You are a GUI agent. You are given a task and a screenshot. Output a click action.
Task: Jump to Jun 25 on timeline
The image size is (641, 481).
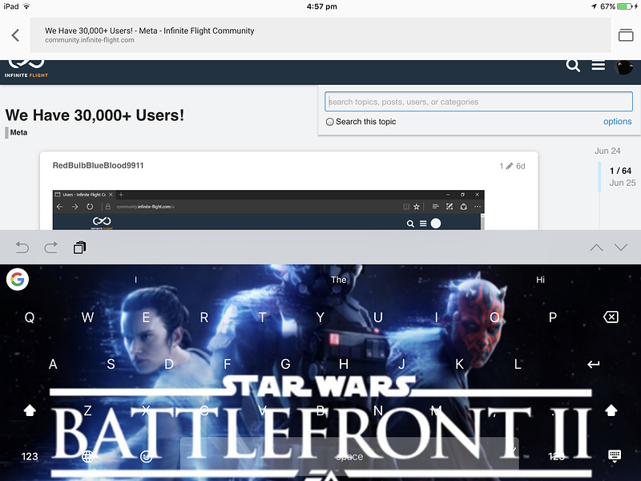point(623,183)
